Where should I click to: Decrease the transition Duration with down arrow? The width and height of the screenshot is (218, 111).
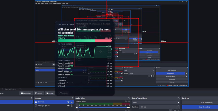[x=179, y=108]
